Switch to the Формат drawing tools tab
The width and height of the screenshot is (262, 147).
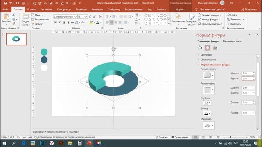click(180, 9)
